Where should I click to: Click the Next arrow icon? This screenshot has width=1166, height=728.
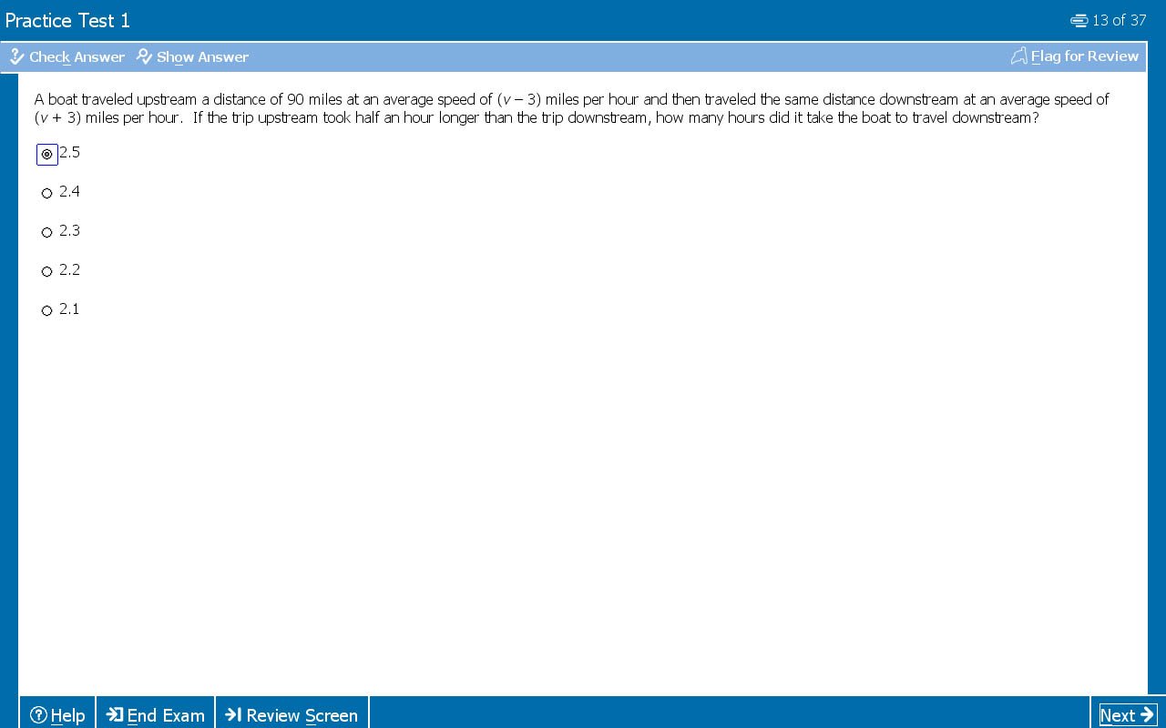[1147, 714]
